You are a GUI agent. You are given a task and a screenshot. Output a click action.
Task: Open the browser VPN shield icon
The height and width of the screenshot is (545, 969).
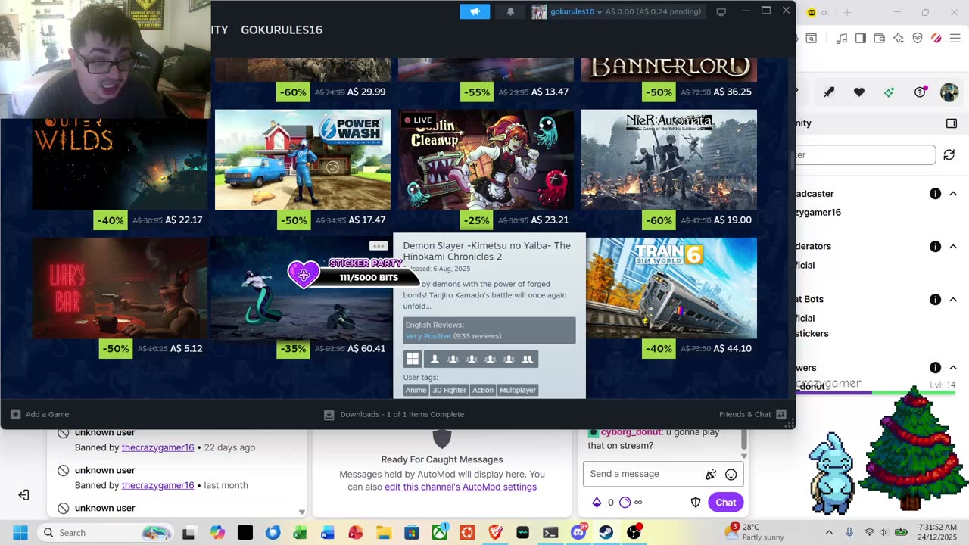click(918, 39)
